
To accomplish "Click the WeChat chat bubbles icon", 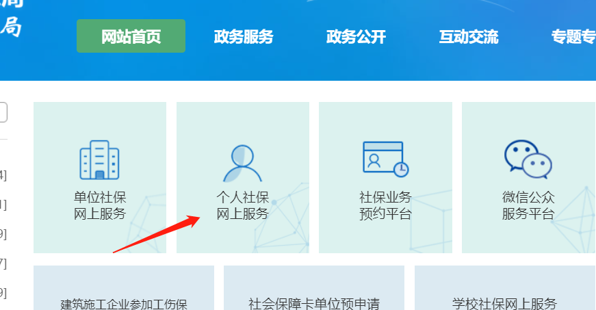I will coord(528,159).
